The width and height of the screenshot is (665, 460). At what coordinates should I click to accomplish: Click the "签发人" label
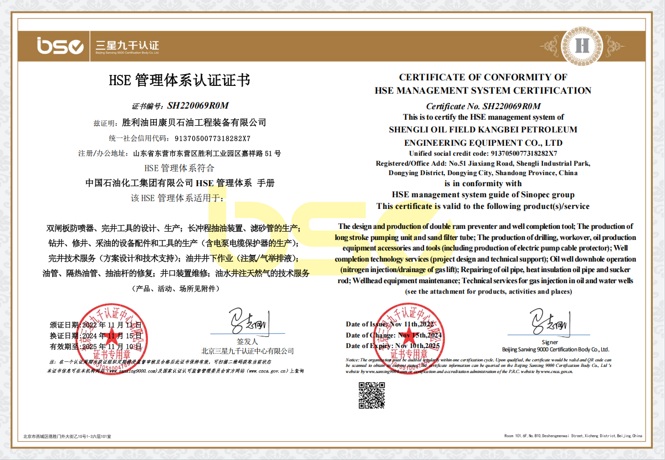(247, 341)
